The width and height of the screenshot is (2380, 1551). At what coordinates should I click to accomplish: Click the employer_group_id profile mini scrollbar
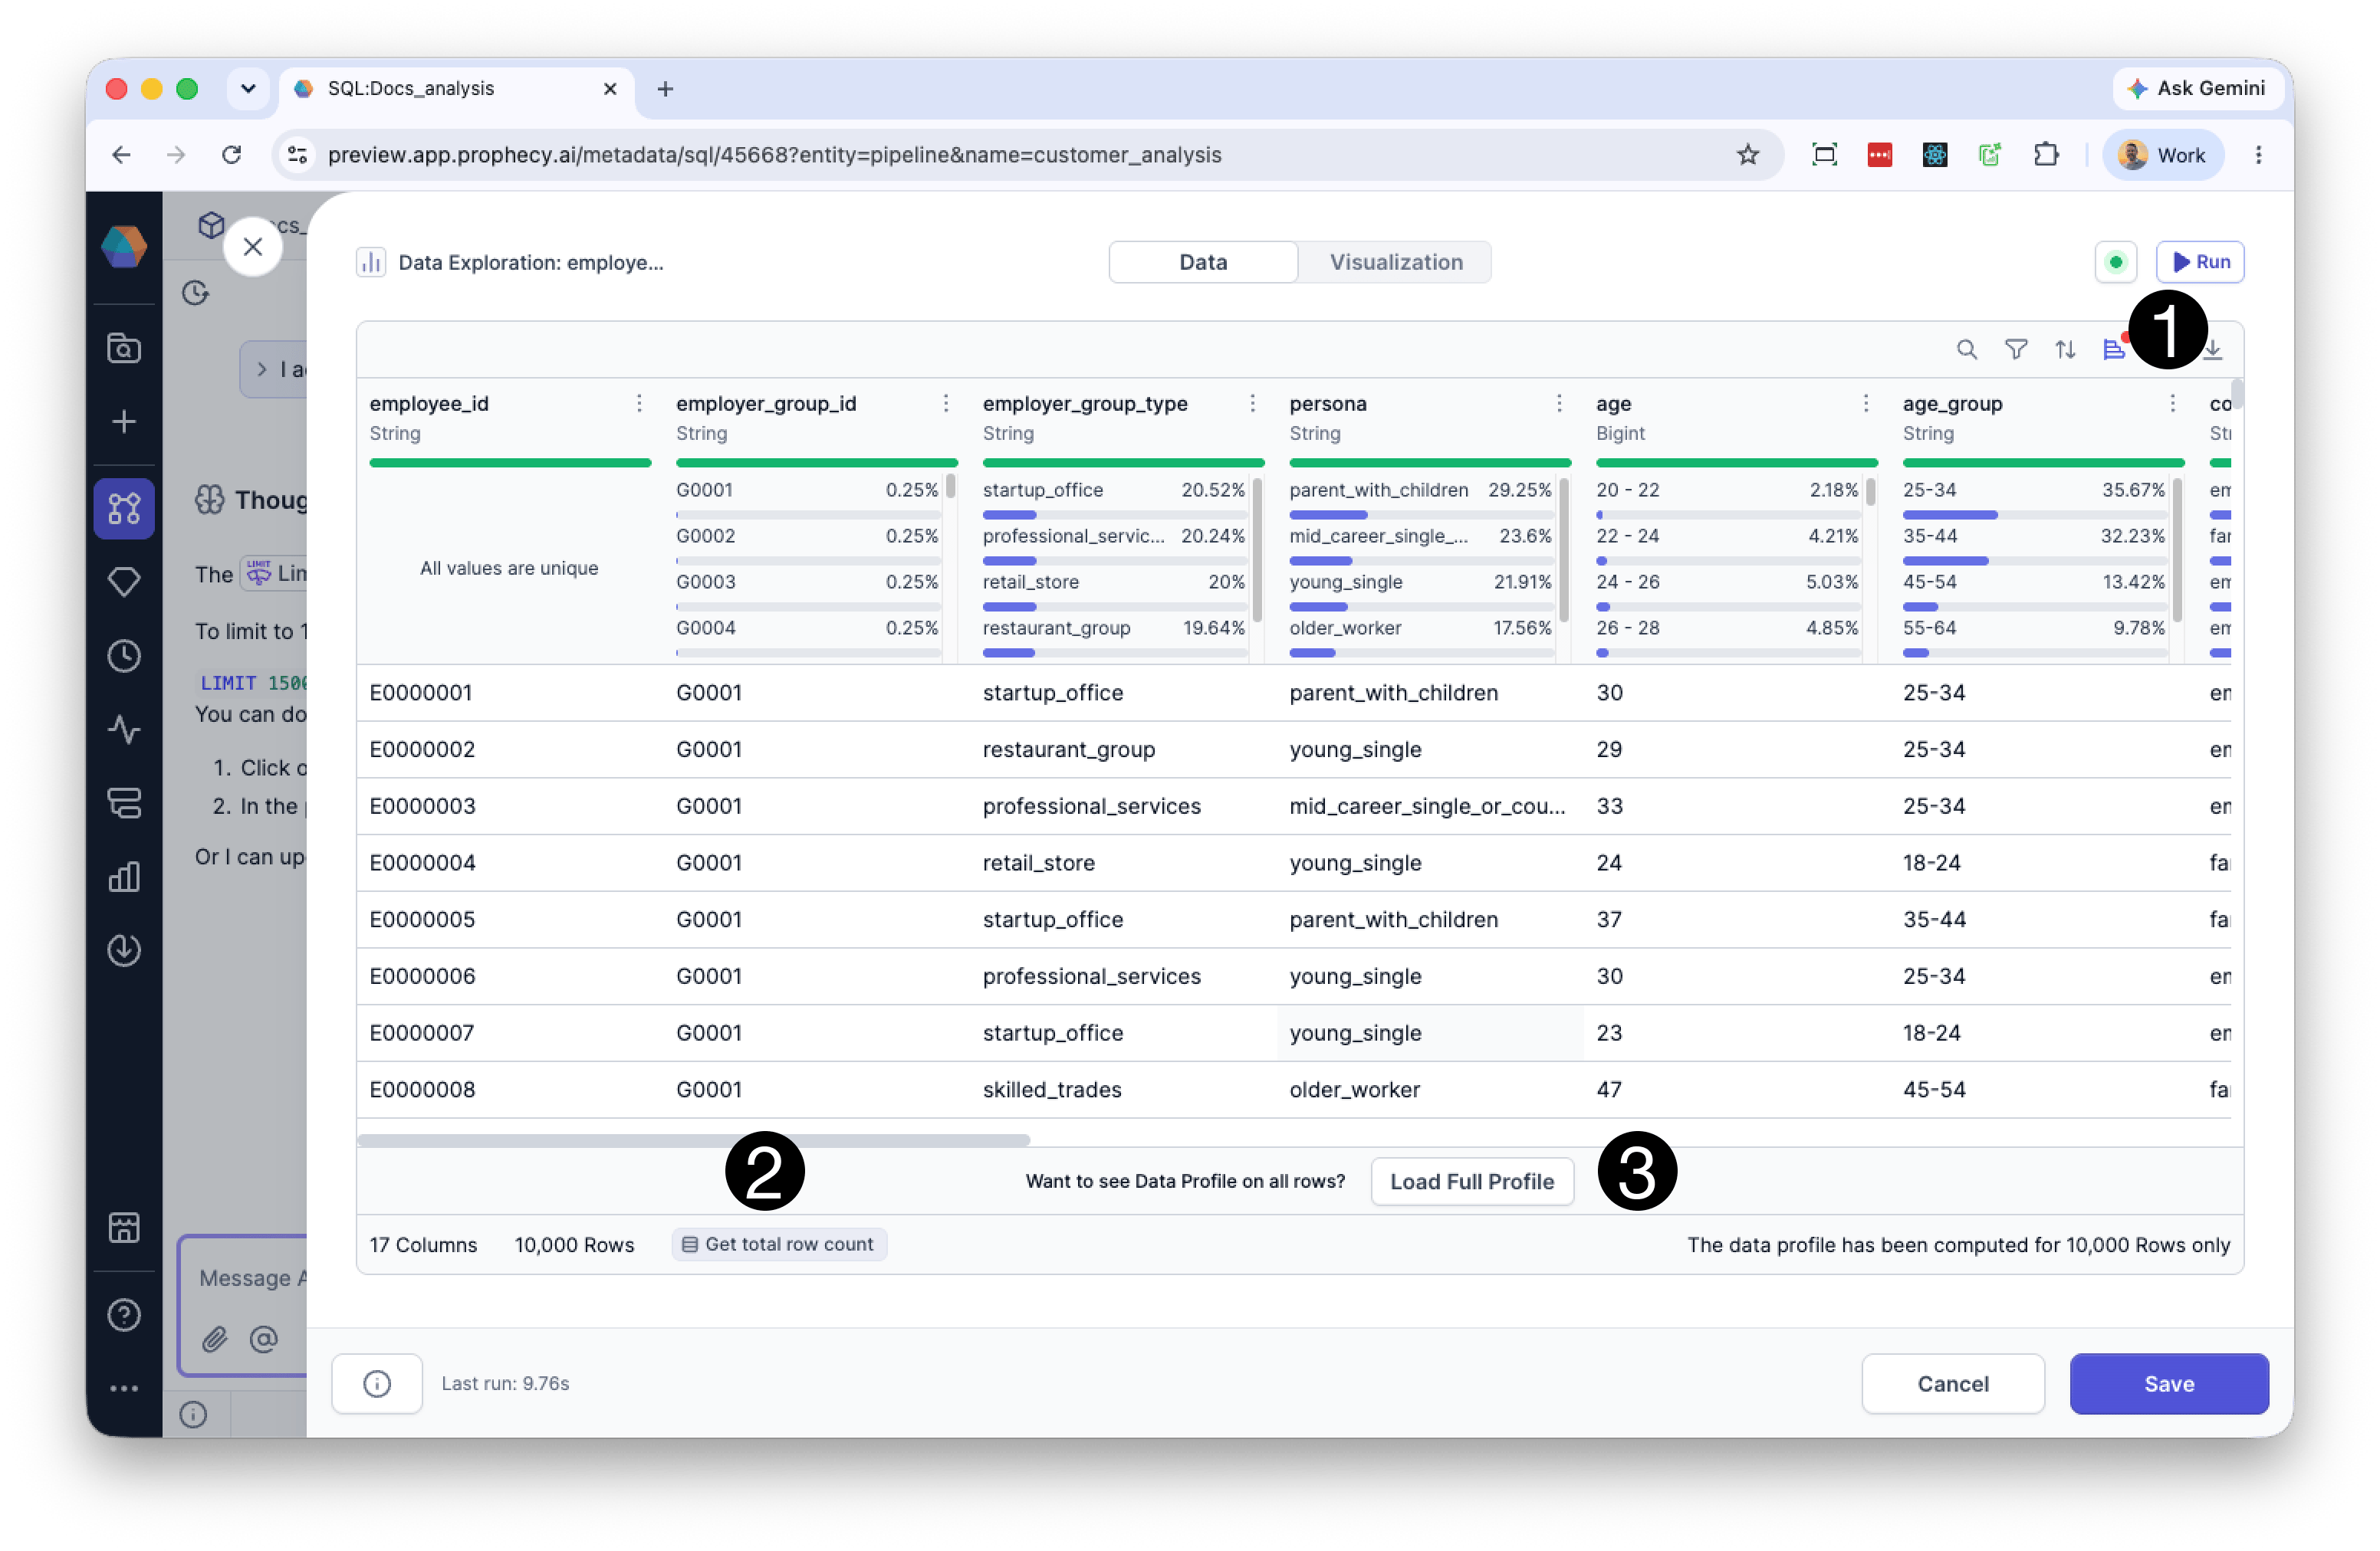950,486
